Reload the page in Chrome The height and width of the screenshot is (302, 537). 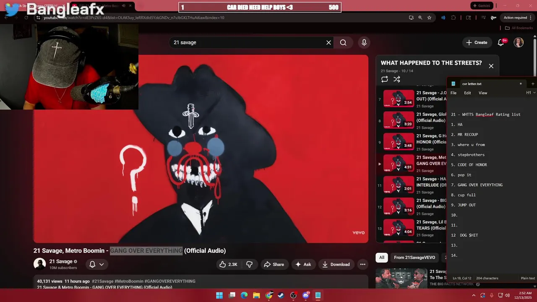point(26,18)
